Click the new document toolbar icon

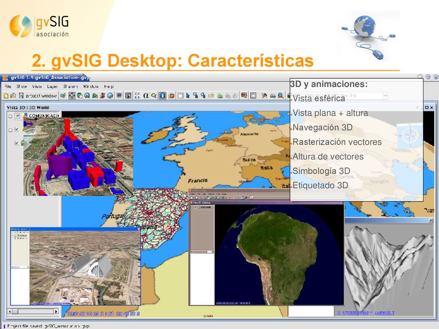6,96
